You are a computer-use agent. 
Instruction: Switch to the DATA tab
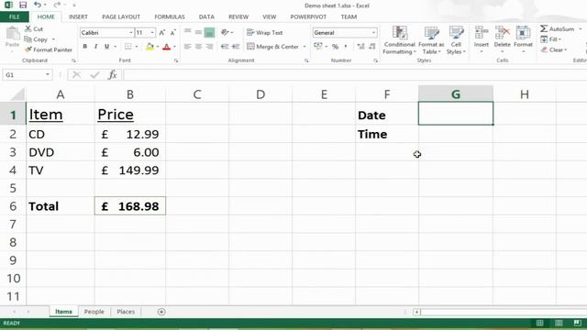(206, 16)
